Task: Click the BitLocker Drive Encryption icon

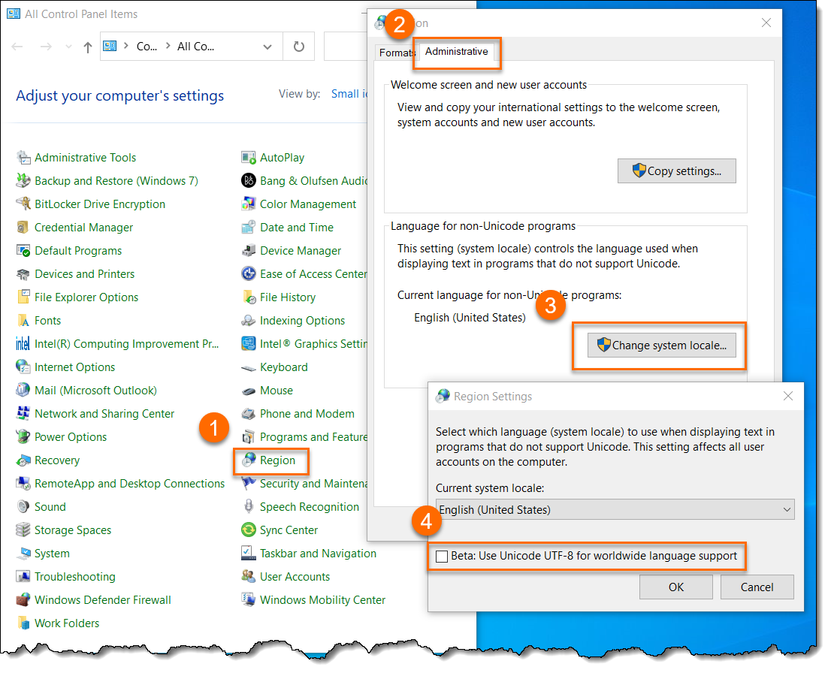Action: click(x=23, y=204)
